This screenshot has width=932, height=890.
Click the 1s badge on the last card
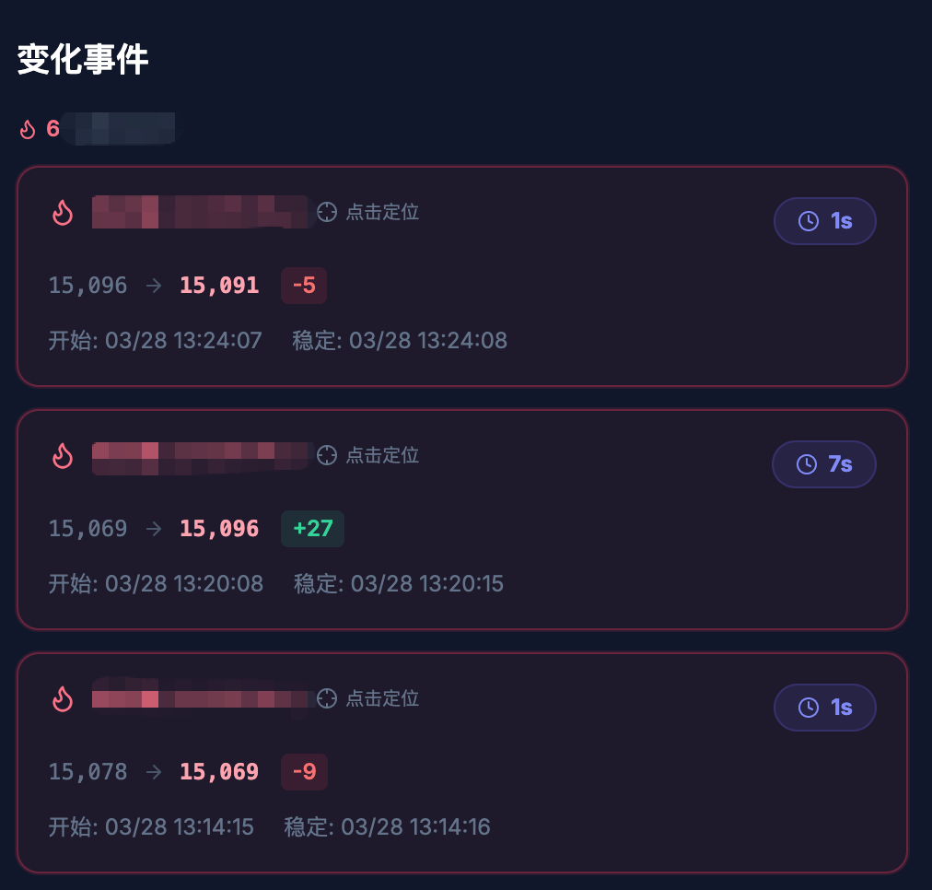[825, 707]
